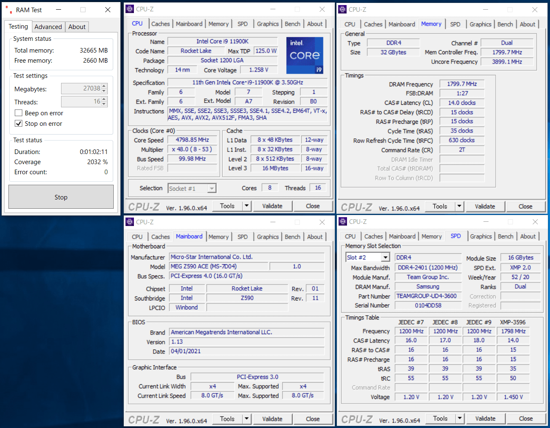Click the Intel Core i9 logo image
The image size is (550, 428).
(305, 56)
